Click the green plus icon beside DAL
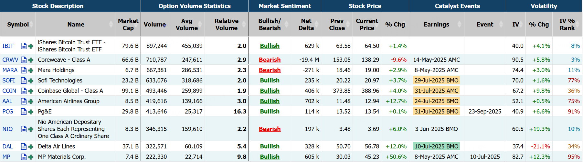The image size is (583, 162). (31, 146)
